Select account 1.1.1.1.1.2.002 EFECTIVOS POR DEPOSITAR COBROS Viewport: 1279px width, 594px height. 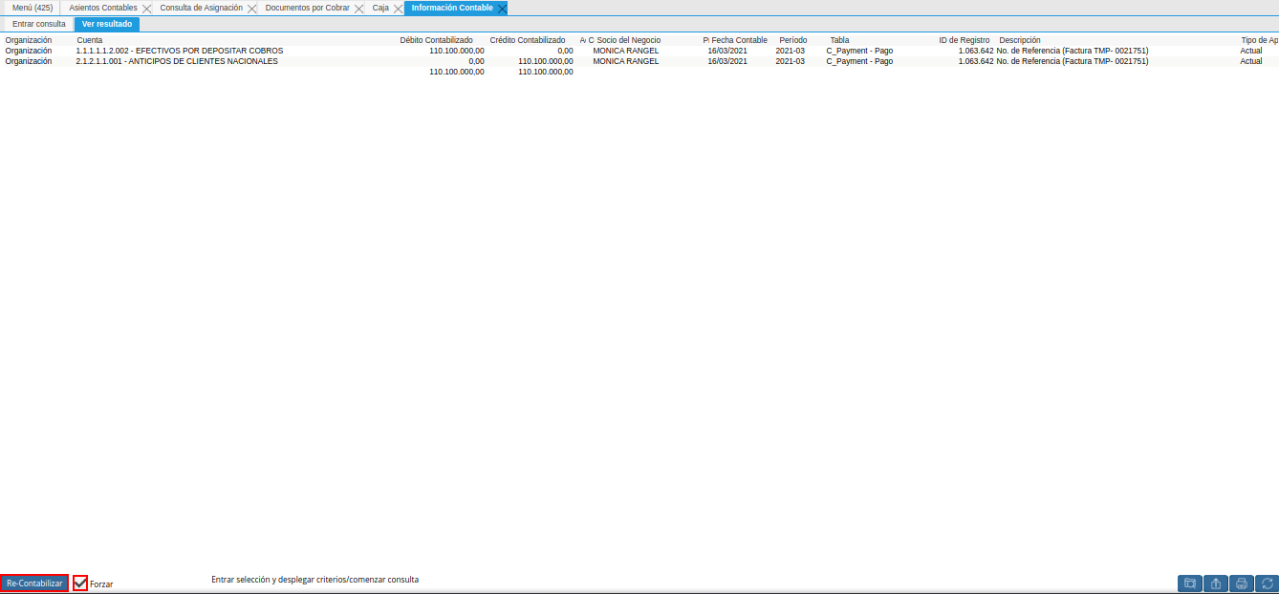[x=180, y=51]
